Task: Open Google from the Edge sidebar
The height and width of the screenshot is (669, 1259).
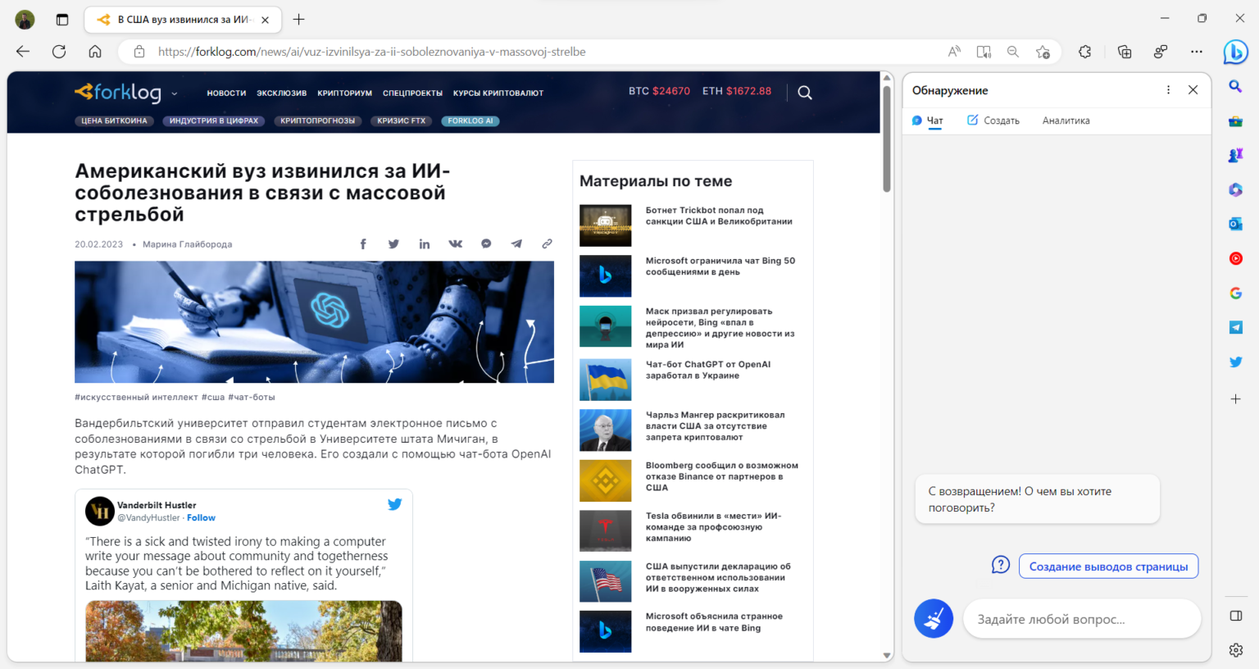Action: point(1236,293)
